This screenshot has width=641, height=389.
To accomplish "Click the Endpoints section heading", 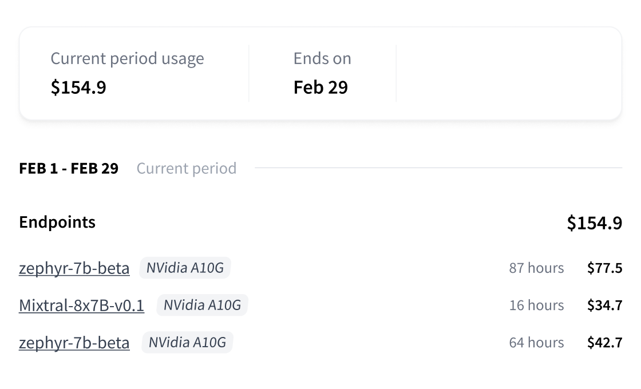I will tap(57, 222).
